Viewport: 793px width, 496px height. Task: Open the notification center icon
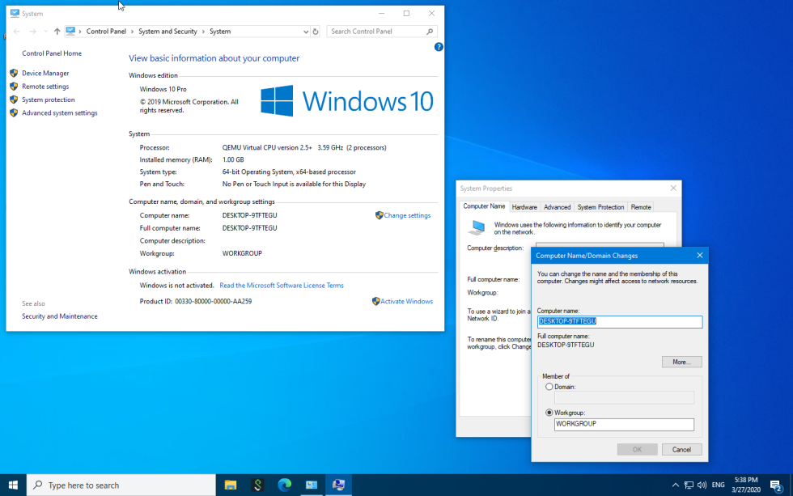point(774,485)
